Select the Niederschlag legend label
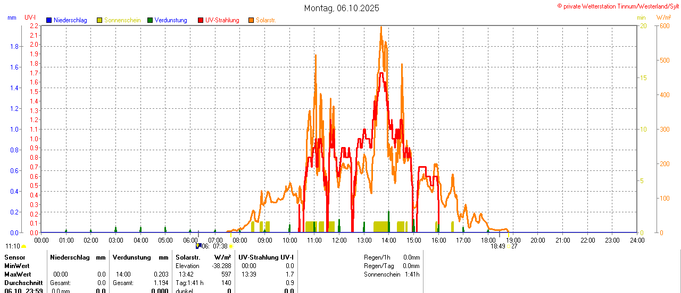 [71, 20]
